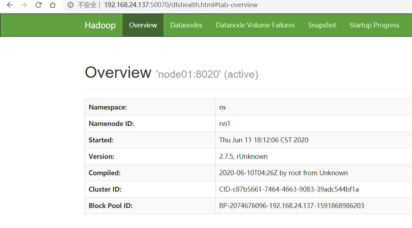Viewport: 412px width, 228px height.
Task: View site info via the not-secure icon
Action: tap(70, 5)
